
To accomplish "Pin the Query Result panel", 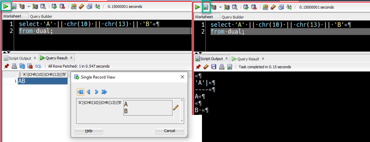I will tap(7, 66).
